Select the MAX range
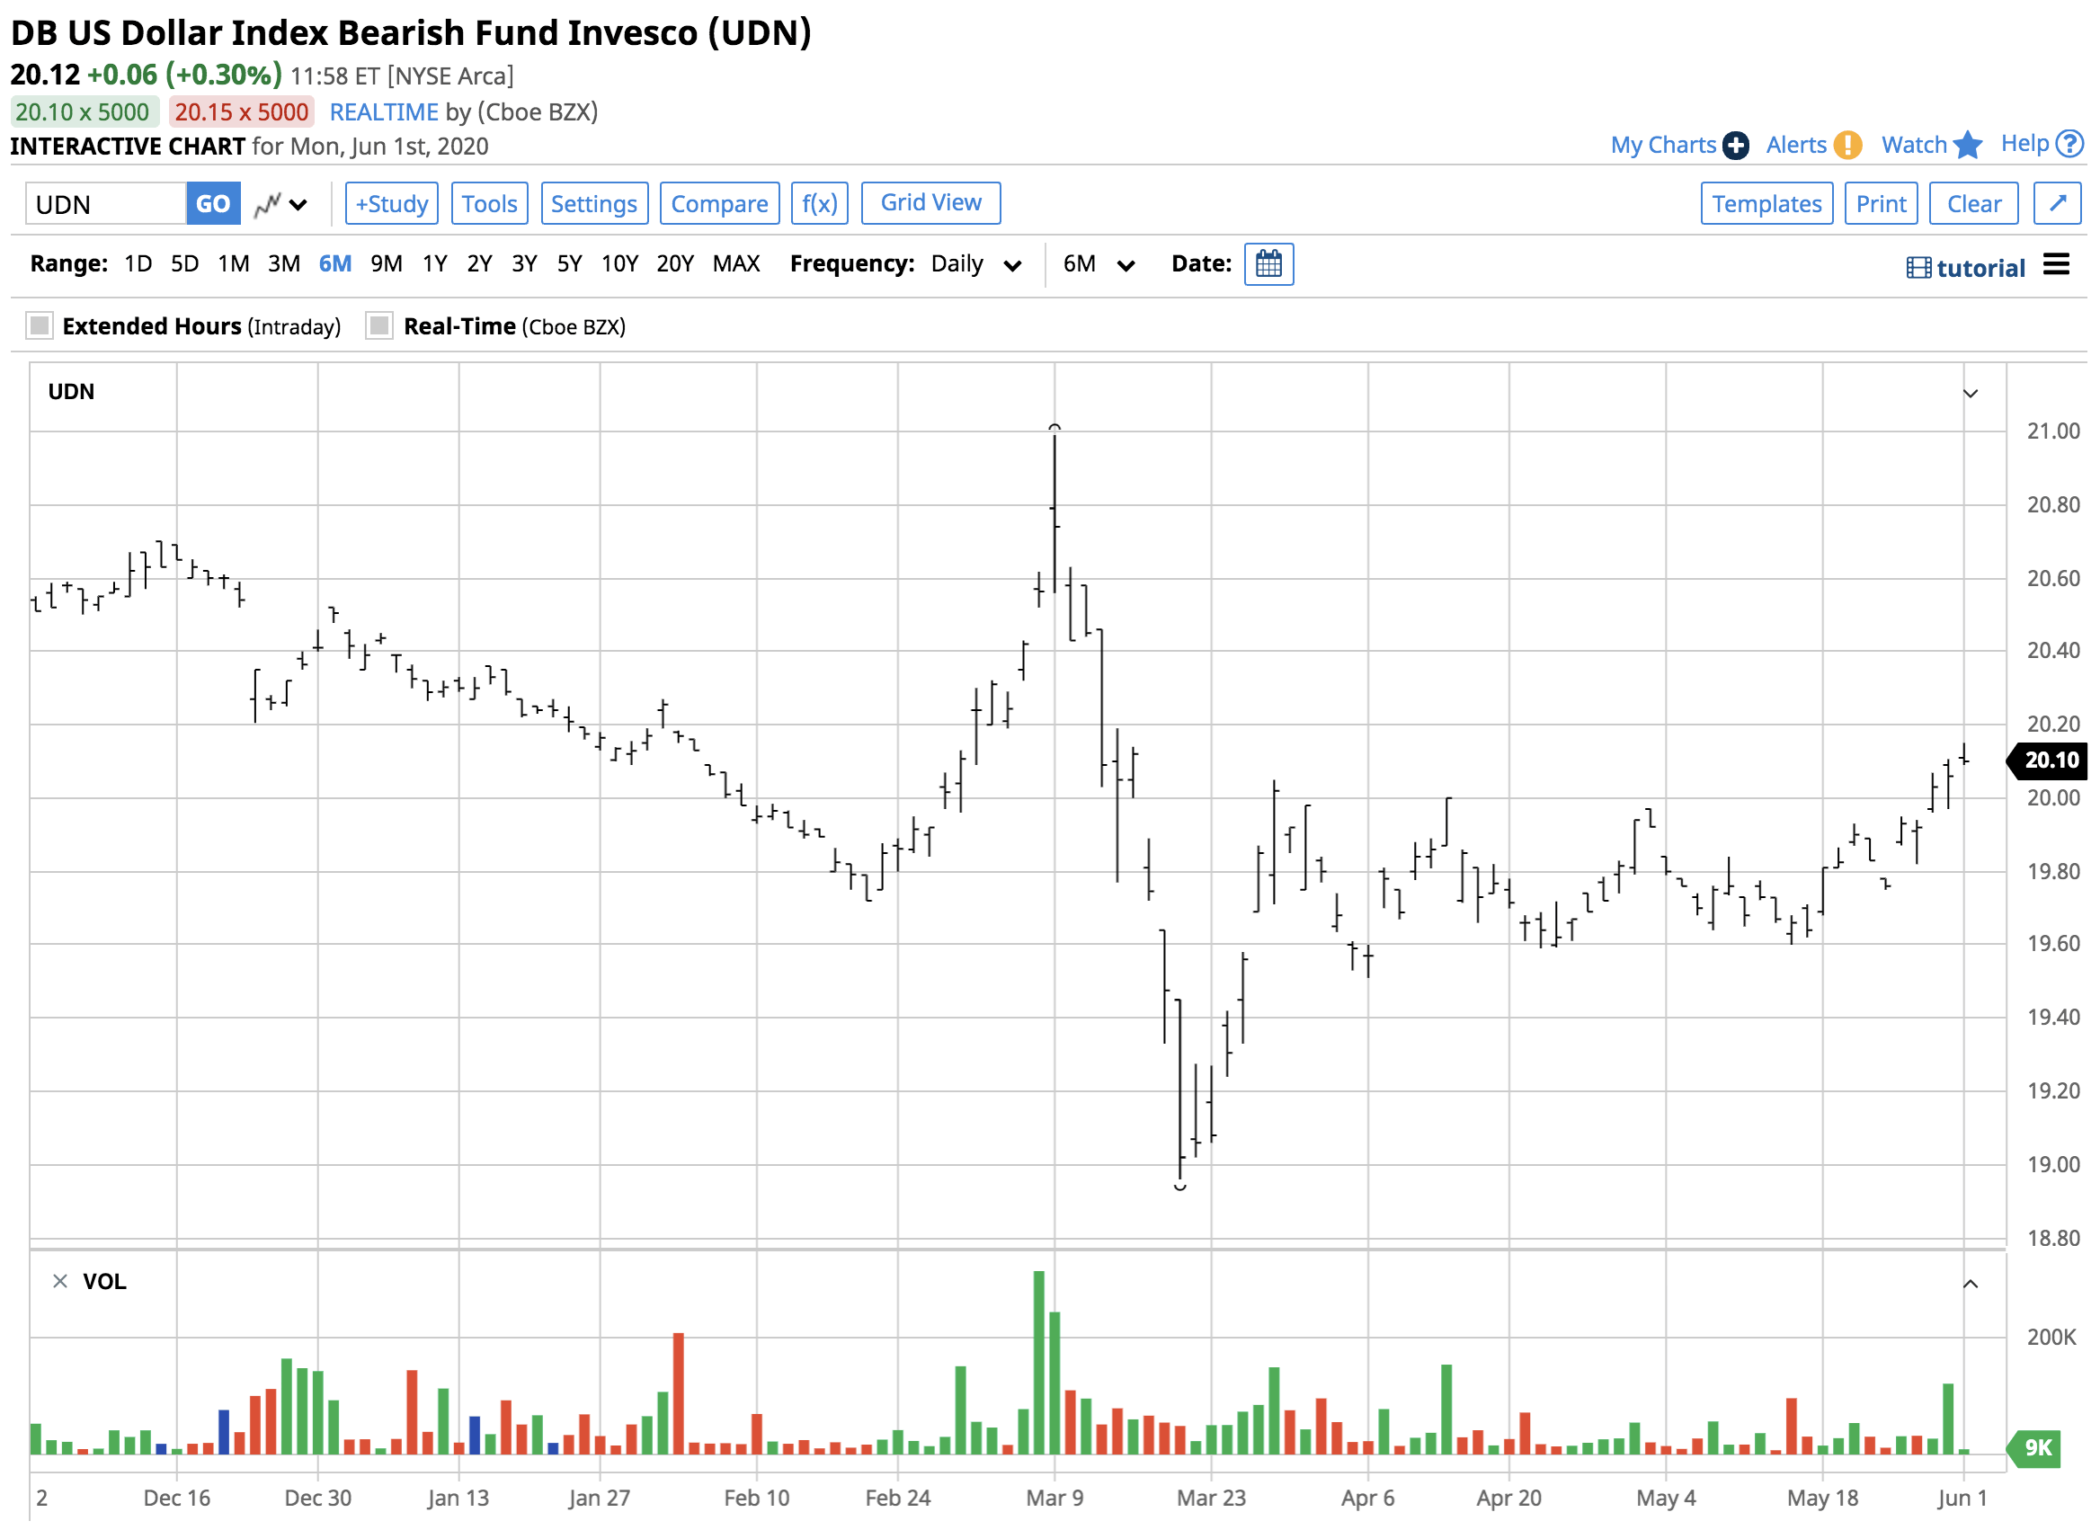2100x1530 pixels. click(736, 265)
